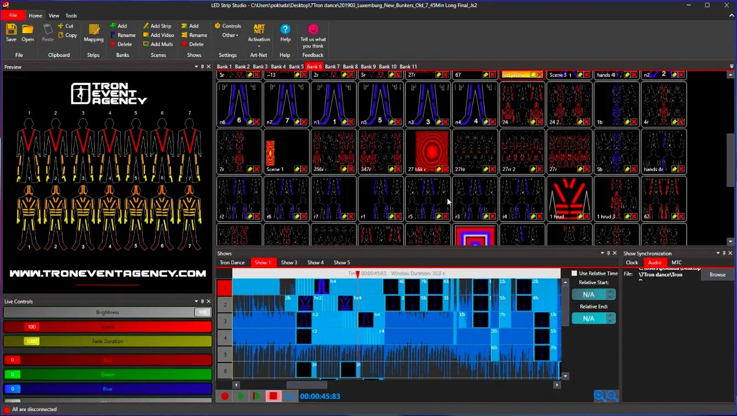
Task: Open a project with the Open folder icon
Action: coord(28,33)
